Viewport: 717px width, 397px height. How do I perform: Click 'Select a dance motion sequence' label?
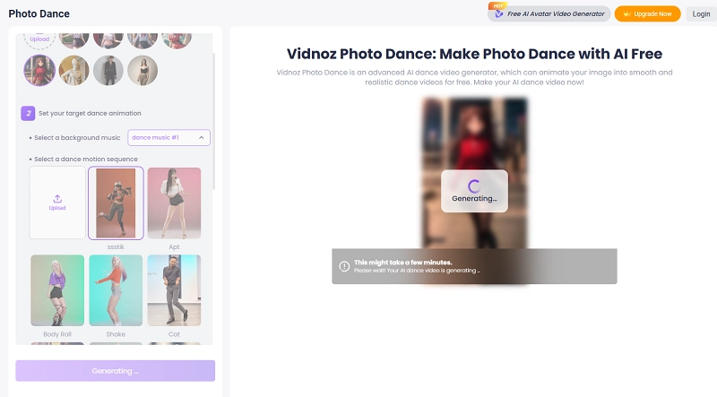(x=86, y=160)
